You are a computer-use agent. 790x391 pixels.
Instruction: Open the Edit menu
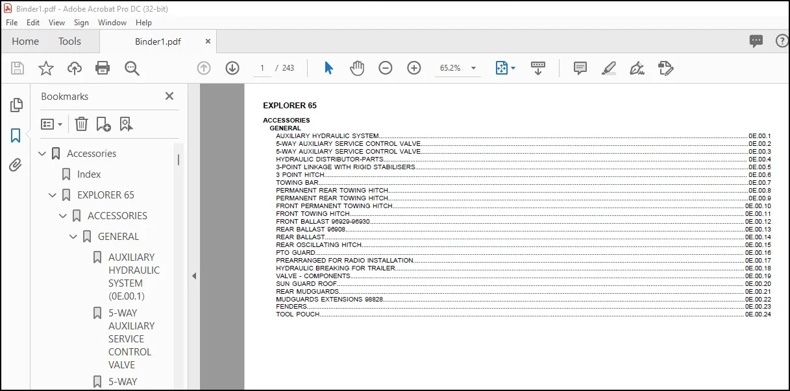(x=33, y=22)
